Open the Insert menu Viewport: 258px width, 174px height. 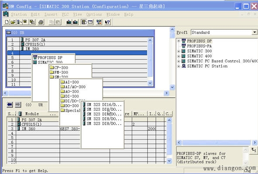click(x=51, y=14)
